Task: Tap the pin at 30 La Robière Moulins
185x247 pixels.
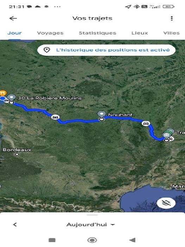Action: coord(11,98)
